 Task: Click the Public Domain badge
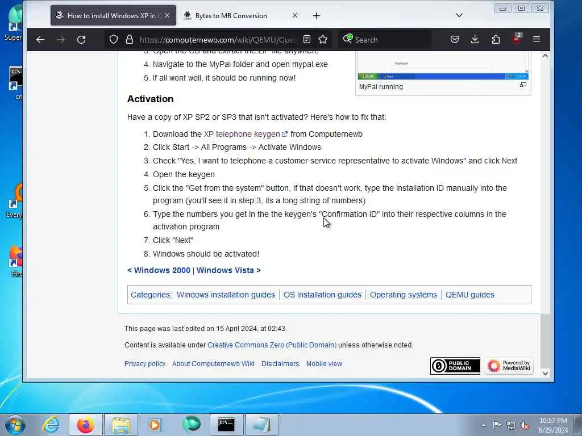(455, 366)
